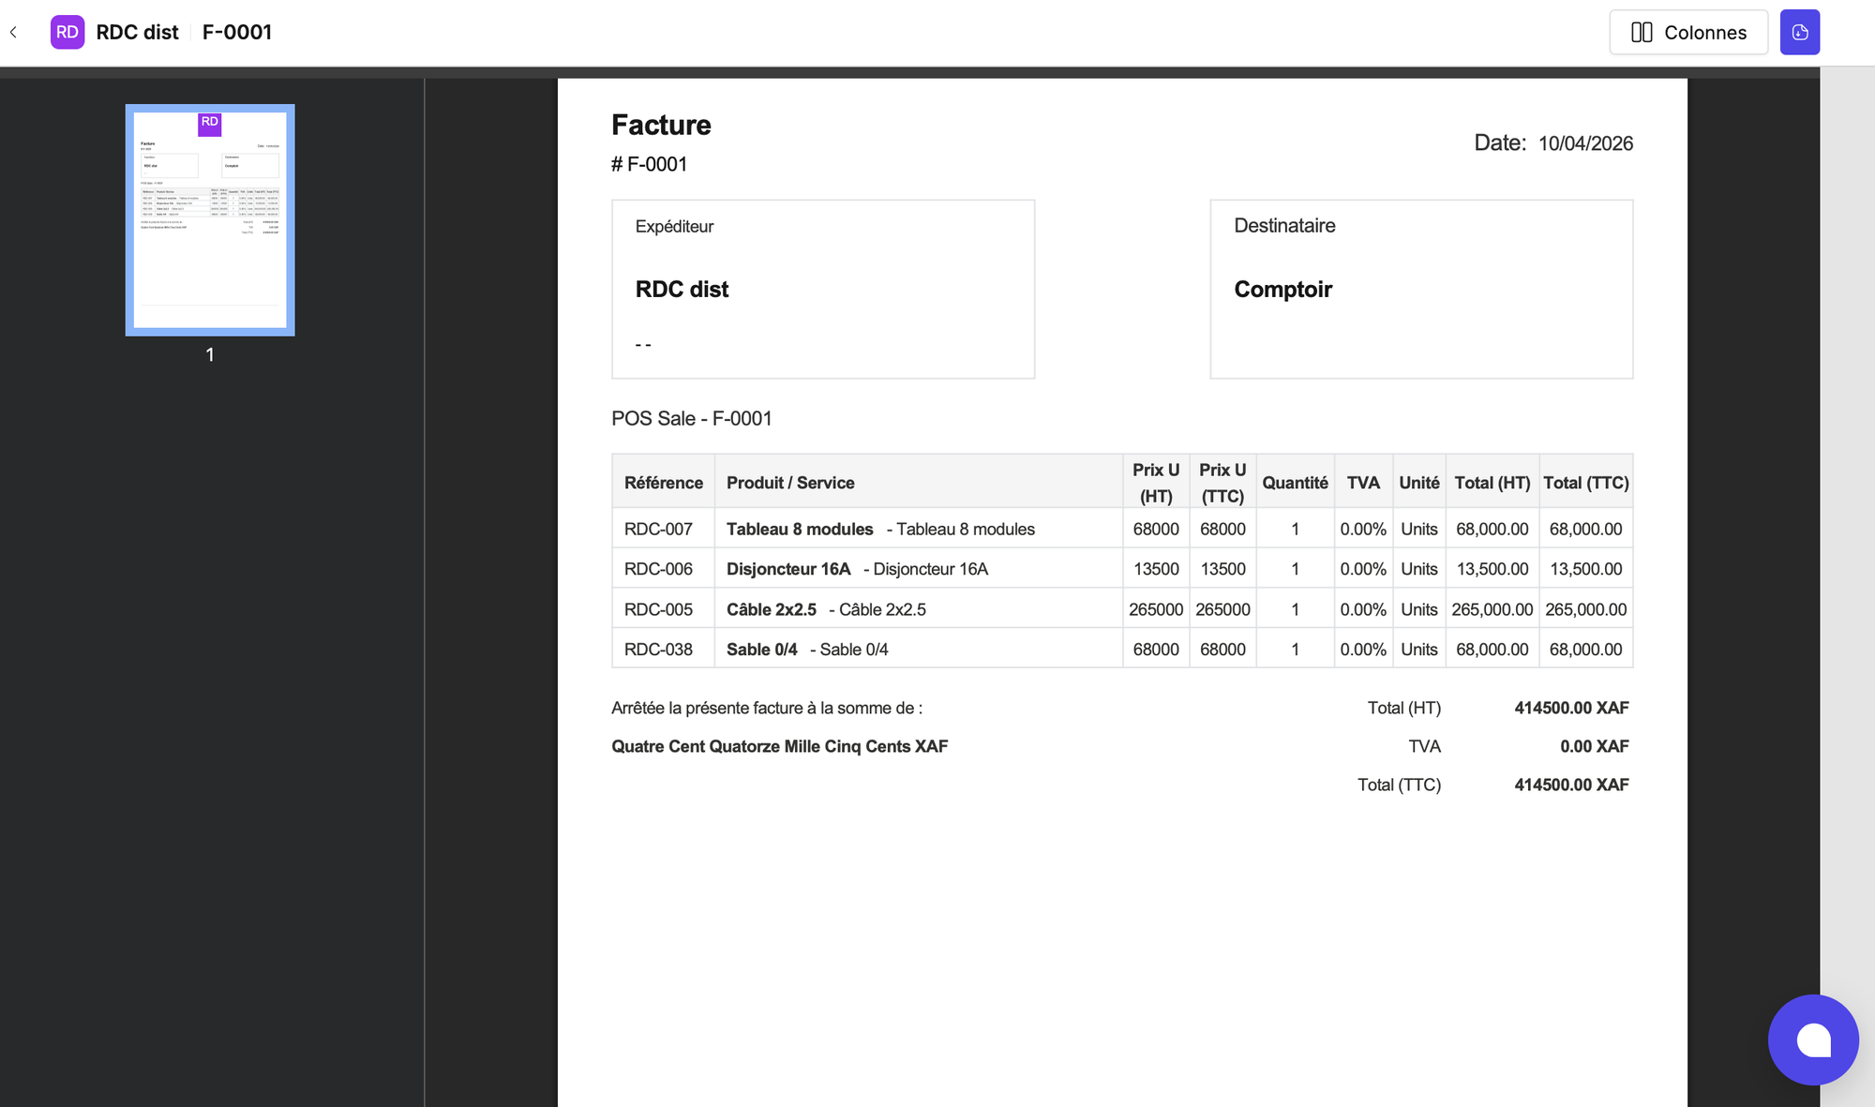Click the Sable 0/4 product row
This screenshot has width=1875, height=1107.
761,650
